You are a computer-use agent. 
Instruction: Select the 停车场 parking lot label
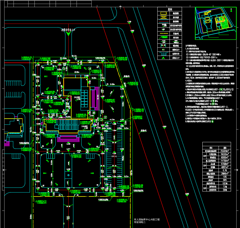[114, 157]
